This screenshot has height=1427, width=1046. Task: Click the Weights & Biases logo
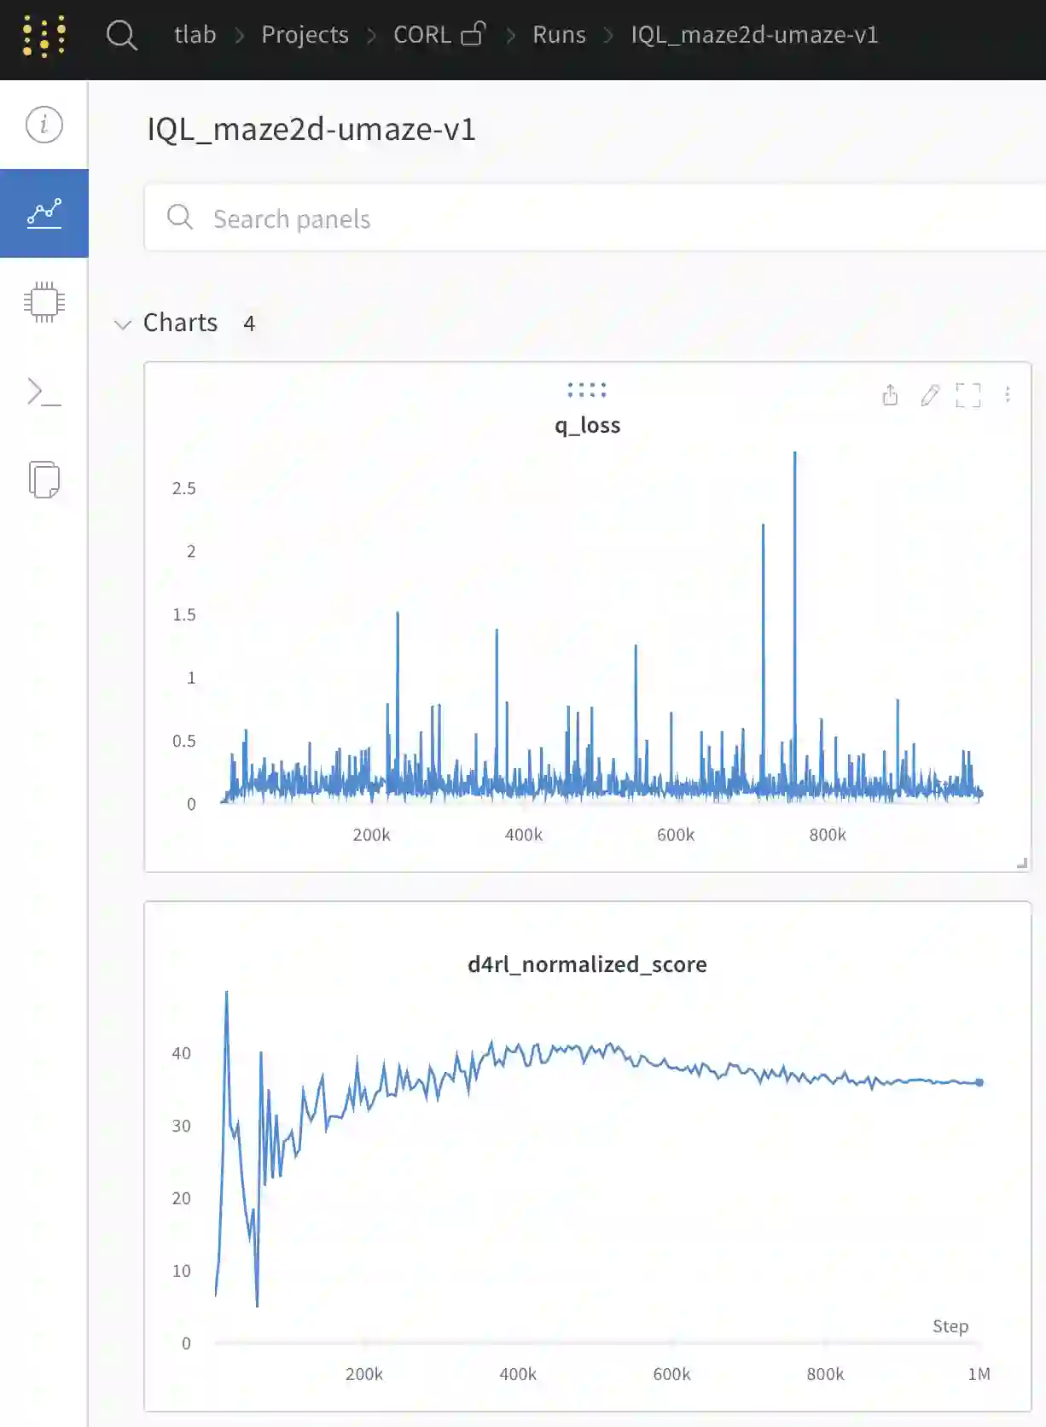[44, 36]
